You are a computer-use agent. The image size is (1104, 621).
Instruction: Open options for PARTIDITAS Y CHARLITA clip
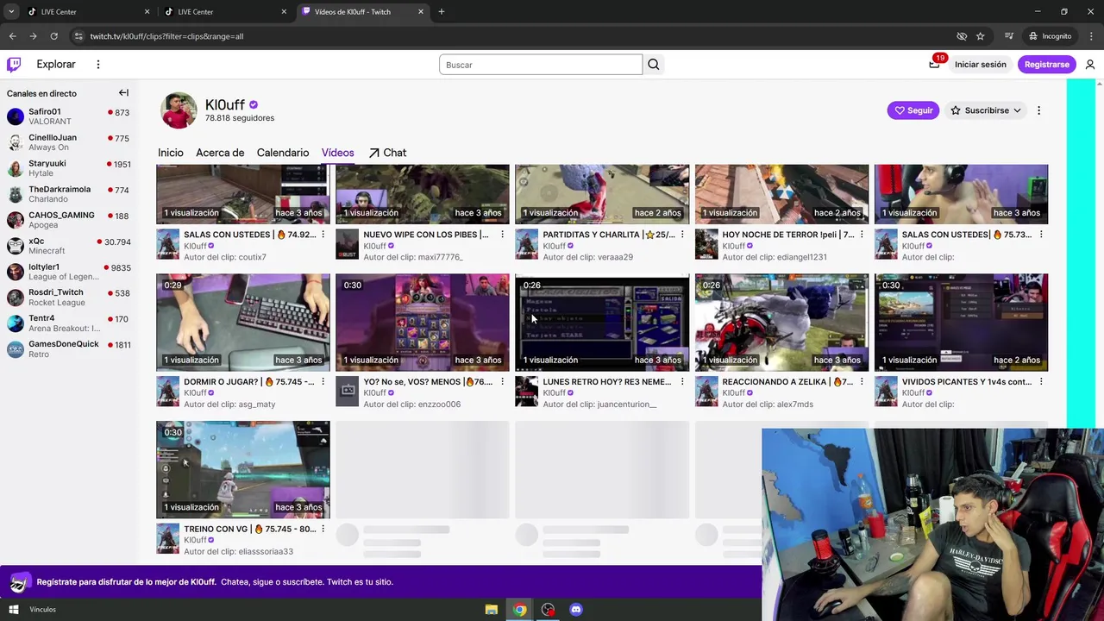coord(682,235)
